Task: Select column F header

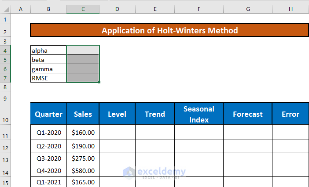Action: point(199,9)
